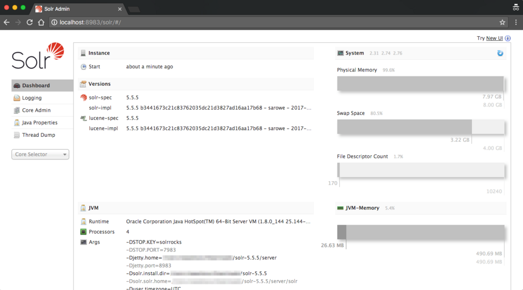The height and width of the screenshot is (290, 523).
Task: Click the File Descriptor Count bar
Action: tap(421, 170)
